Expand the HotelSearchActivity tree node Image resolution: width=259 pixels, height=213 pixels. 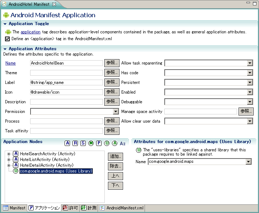pos(9,154)
